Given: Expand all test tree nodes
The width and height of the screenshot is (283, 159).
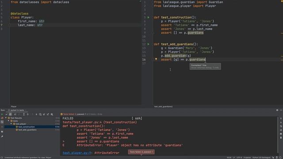Looking at the screenshot, I should [x=23, y=114].
